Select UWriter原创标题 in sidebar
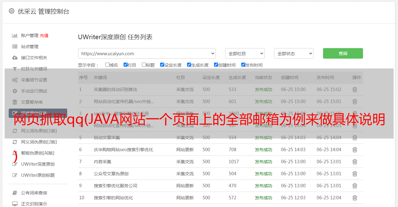The width and height of the screenshot is (398, 207). coord(38,175)
